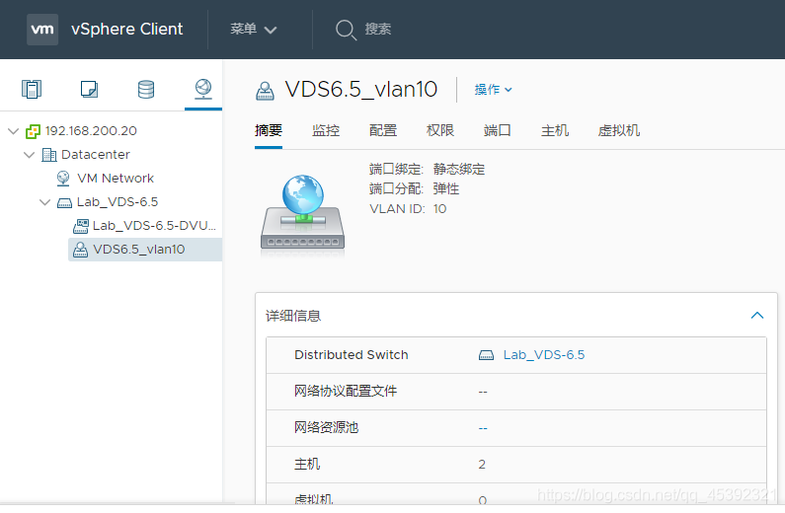This screenshot has height=513, width=785.
Task: Click the Datacenter building icon
Action: click(49, 155)
